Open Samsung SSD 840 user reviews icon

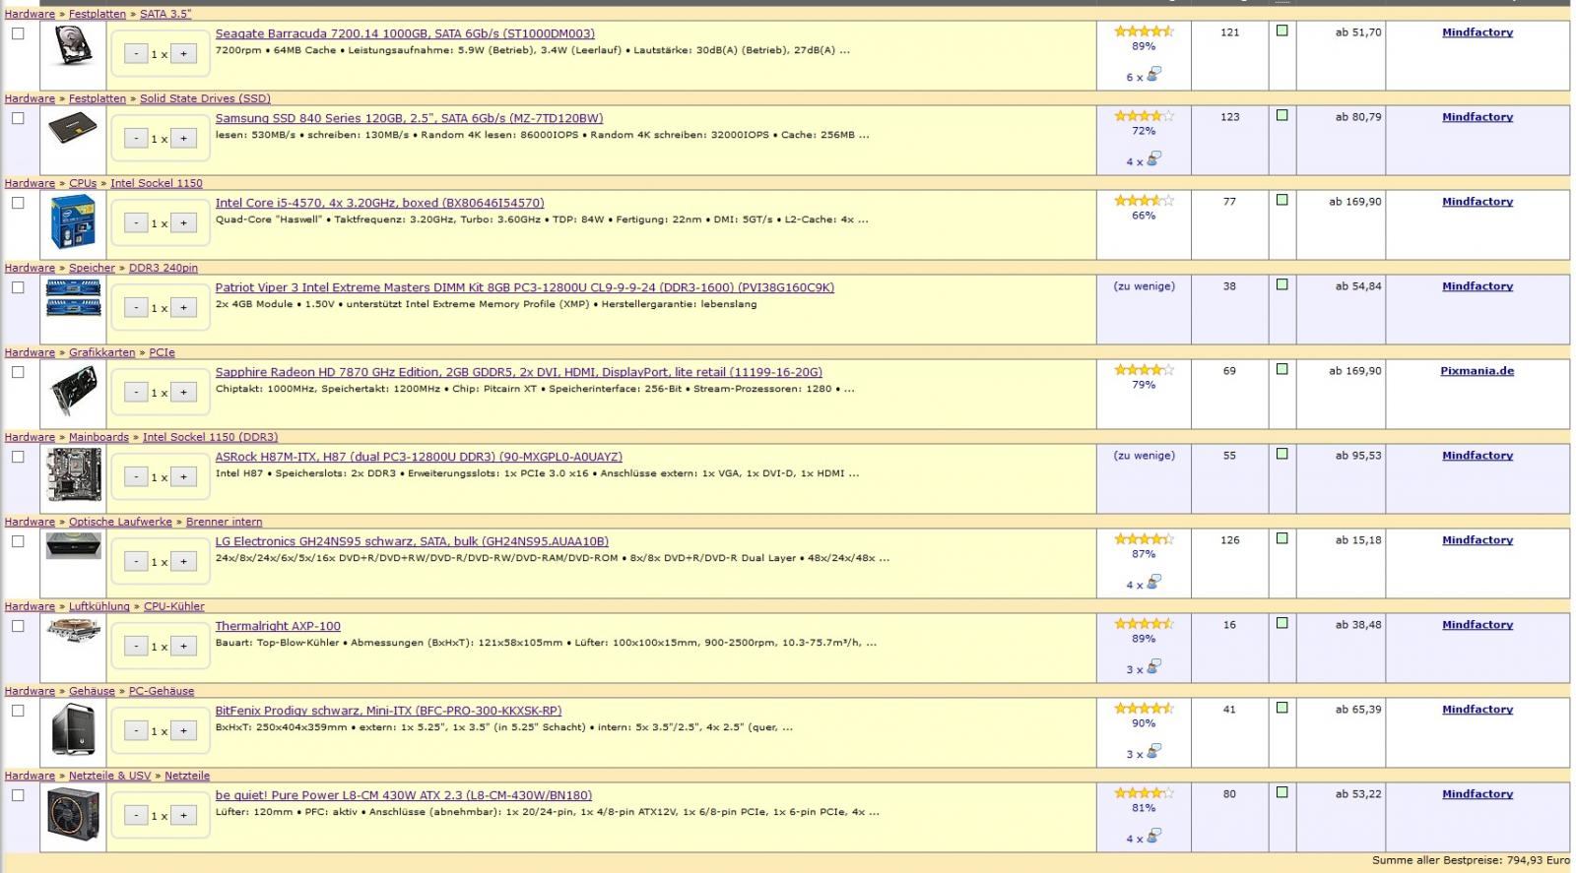[x=1153, y=158]
